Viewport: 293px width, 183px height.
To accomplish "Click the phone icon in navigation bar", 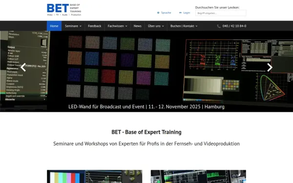I will (x=219, y=26).
